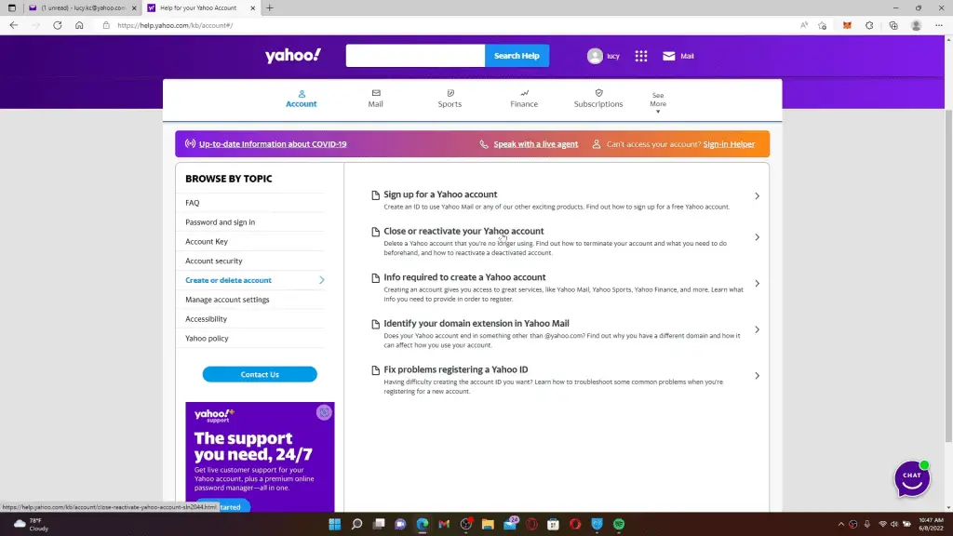This screenshot has height=536, width=953.
Task: Open the Sign-in Helper link
Action: tap(729, 144)
